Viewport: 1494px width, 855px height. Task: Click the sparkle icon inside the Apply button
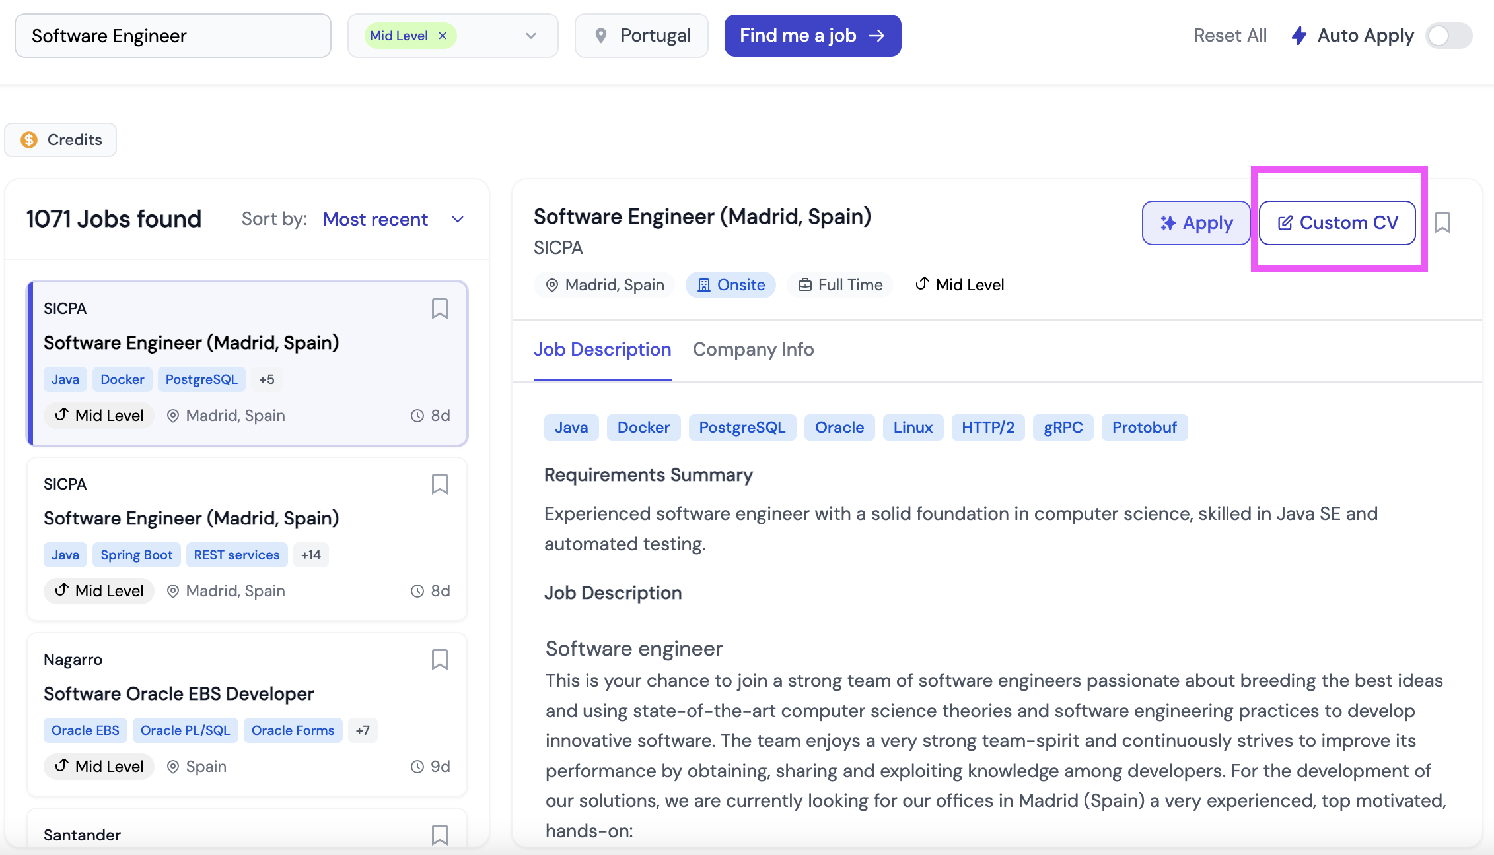click(1168, 223)
